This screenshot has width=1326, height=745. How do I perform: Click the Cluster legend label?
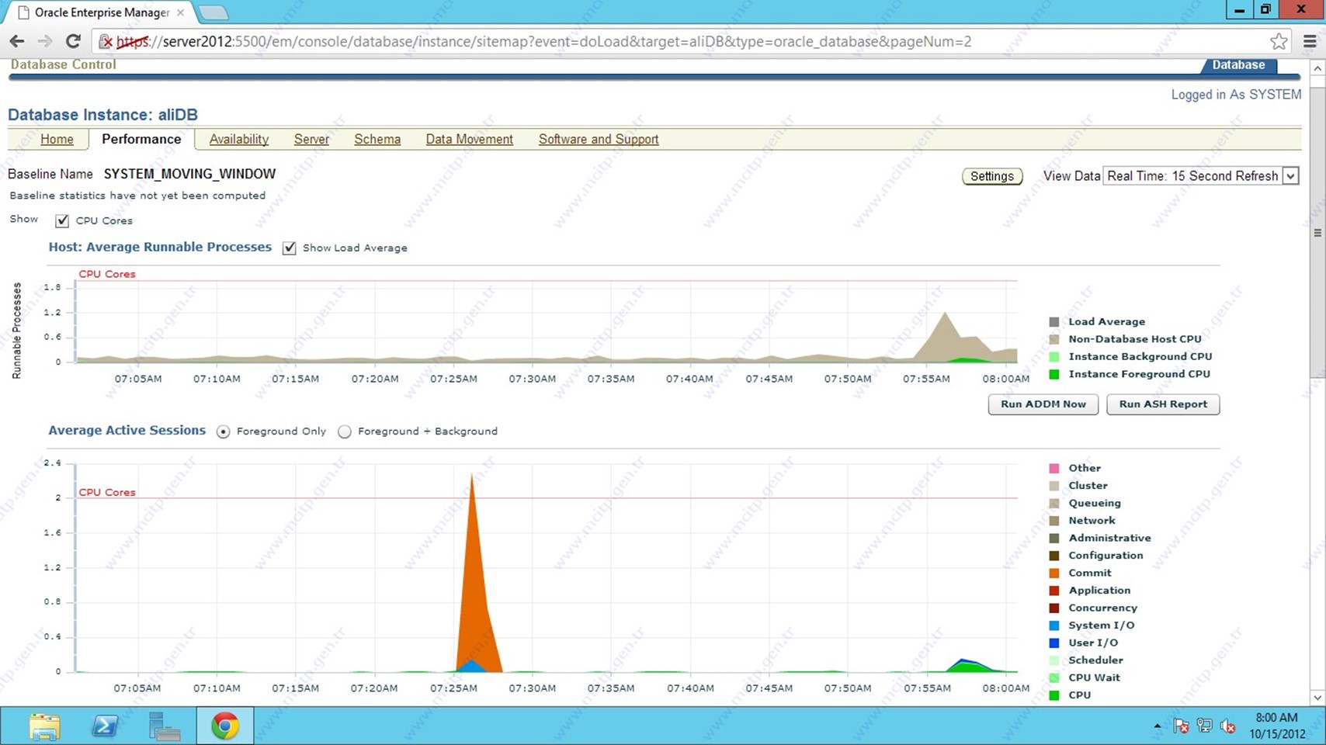point(1088,486)
